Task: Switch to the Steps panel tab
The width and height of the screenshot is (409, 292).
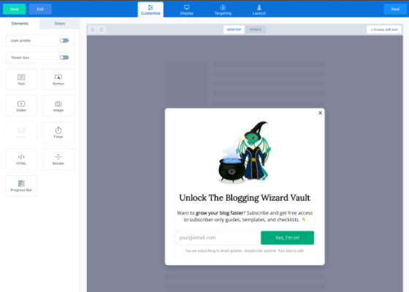Action: coord(60,23)
